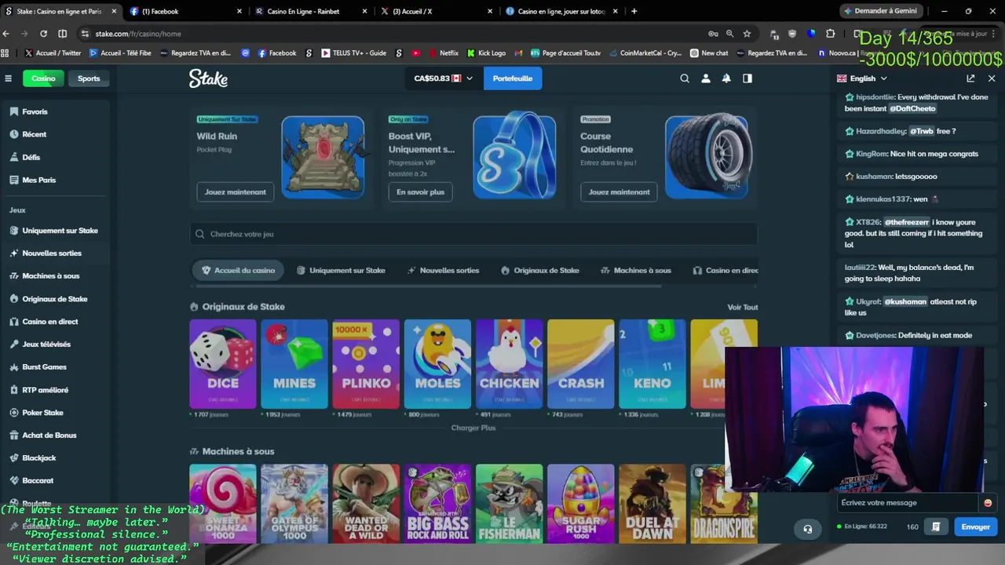This screenshot has width=1005, height=565.
Task: Pop out the chat window
Action: pos(970,78)
